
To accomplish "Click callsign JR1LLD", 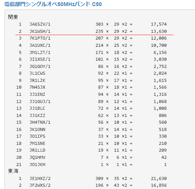I will point(37,150).
